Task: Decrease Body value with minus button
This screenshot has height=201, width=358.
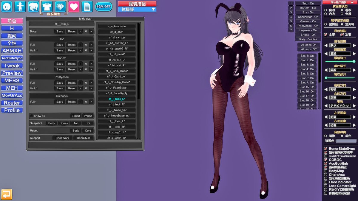Action: (x=81, y=31)
